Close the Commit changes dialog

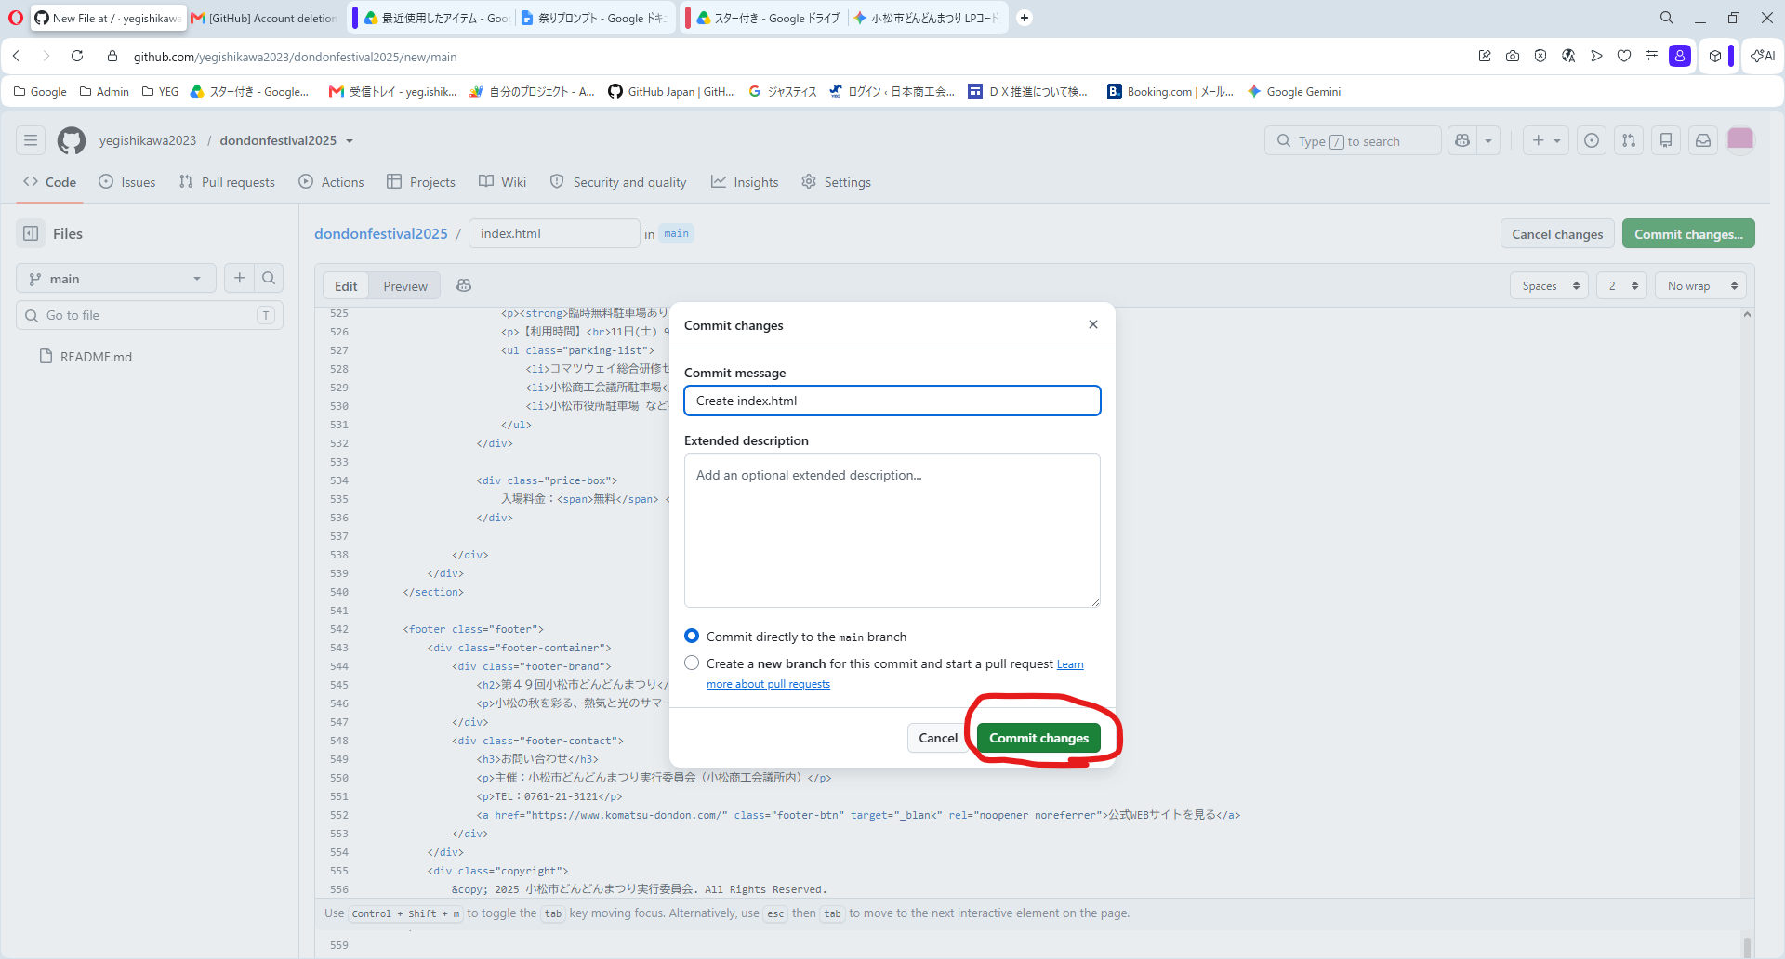pos(1093,324)
